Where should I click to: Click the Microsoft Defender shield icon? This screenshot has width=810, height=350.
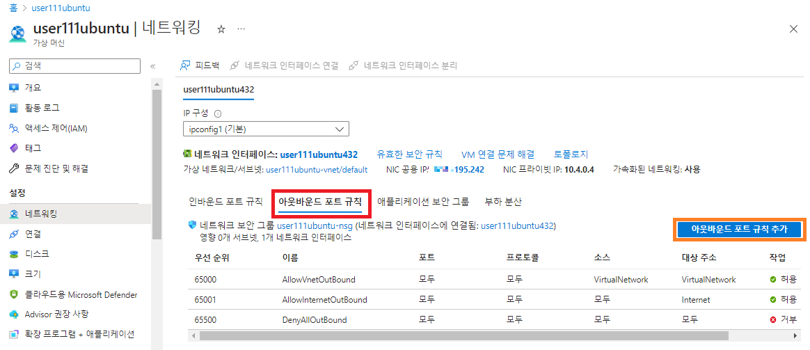14,295
